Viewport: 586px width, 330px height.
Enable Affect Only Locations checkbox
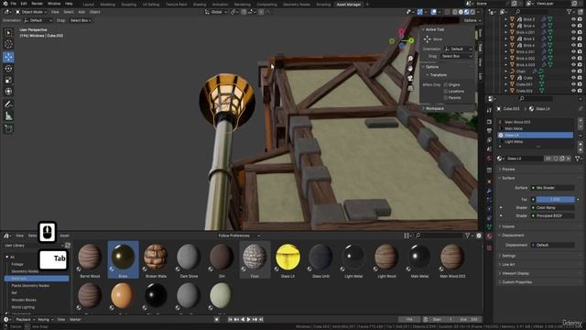(446, 92)
